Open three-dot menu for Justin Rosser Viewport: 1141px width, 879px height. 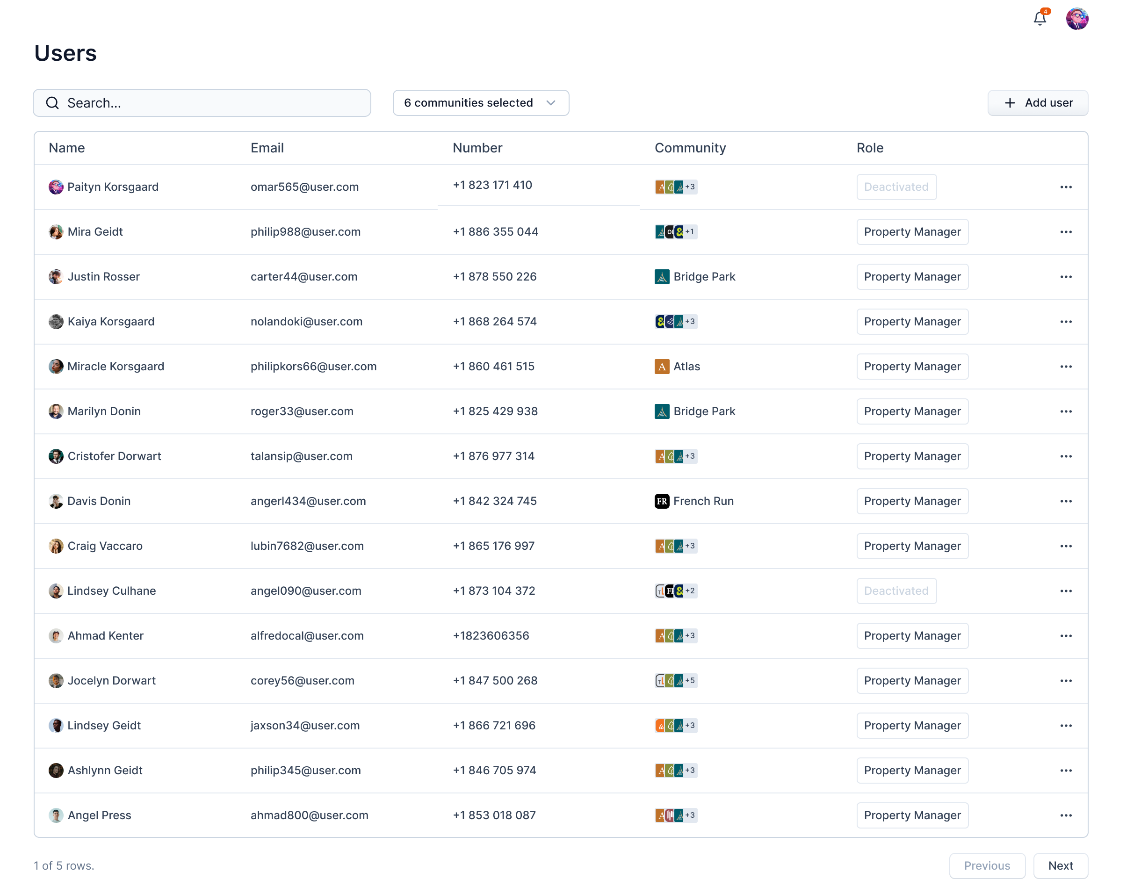pos(1066,277)
